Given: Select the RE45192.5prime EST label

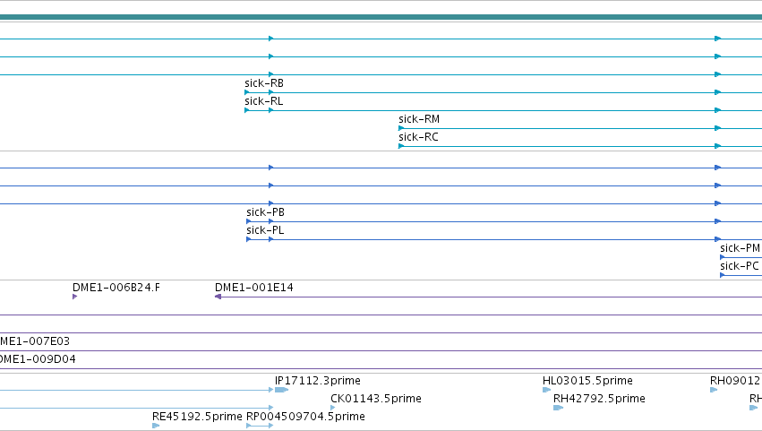Looking at the screenshot, I should coord(197,417).
